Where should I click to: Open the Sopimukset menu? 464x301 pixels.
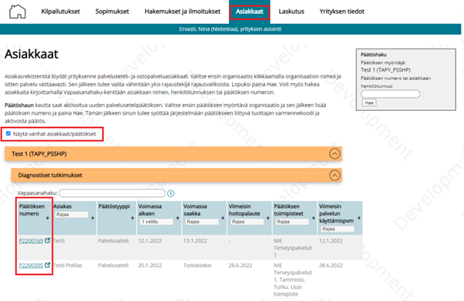click(x=113, y=12)
